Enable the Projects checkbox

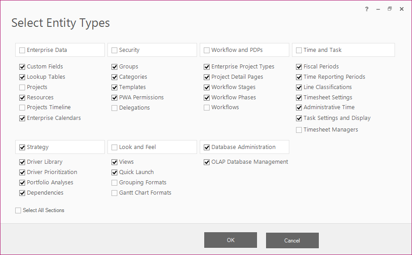(x=22, y=87)
